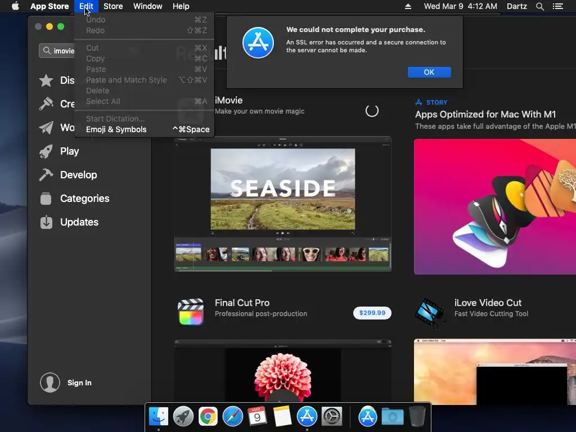This screenshot has width=576, height=432.
Task: Choose Emoji & Symbols from Edit menu
Action: pos(145,129)
